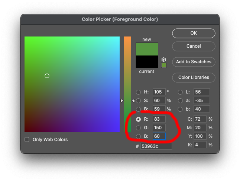Select the Green (G) radio button
This screenshot has height=181, width=240.
[139, 128]
